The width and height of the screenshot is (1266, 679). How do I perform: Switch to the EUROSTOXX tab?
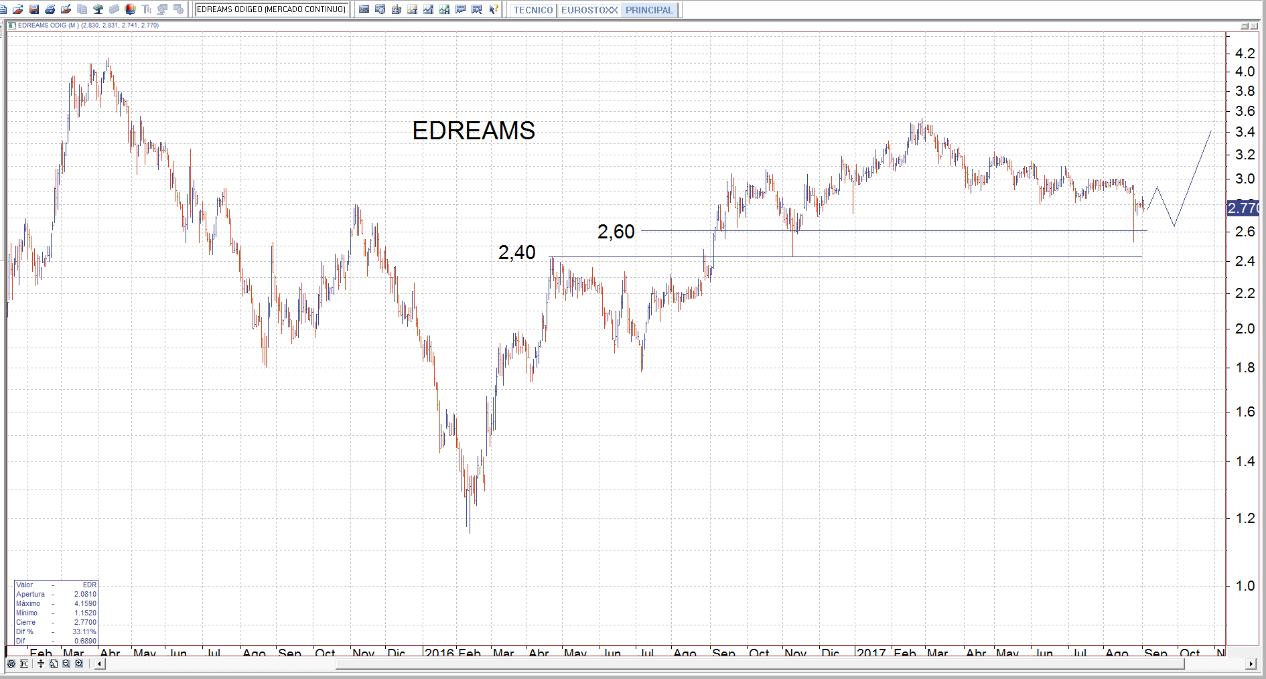(x=589, y=10)
